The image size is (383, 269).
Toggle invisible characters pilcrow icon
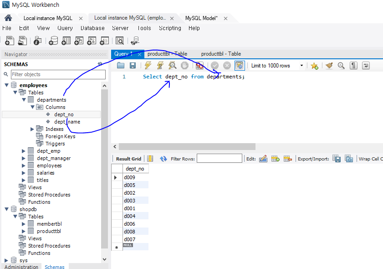353,66
